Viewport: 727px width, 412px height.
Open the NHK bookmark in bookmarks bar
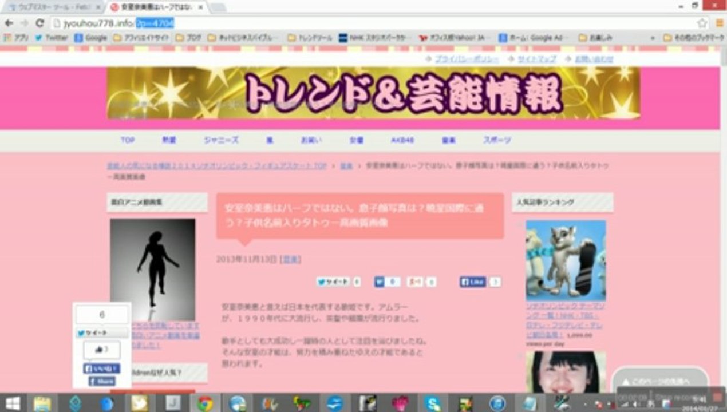point(374,38)
